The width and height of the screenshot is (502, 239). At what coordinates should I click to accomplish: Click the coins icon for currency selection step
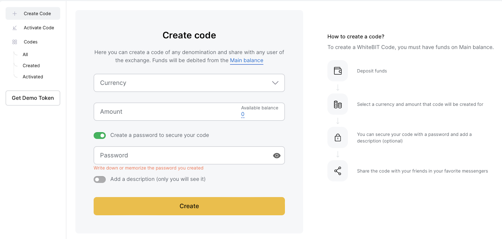(338, 104)
